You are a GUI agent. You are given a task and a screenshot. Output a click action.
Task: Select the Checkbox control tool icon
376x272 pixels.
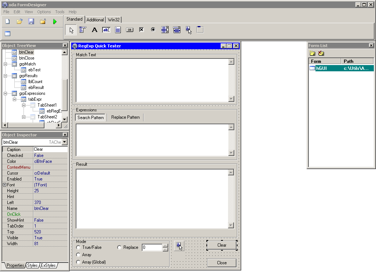tap(141, 29)
